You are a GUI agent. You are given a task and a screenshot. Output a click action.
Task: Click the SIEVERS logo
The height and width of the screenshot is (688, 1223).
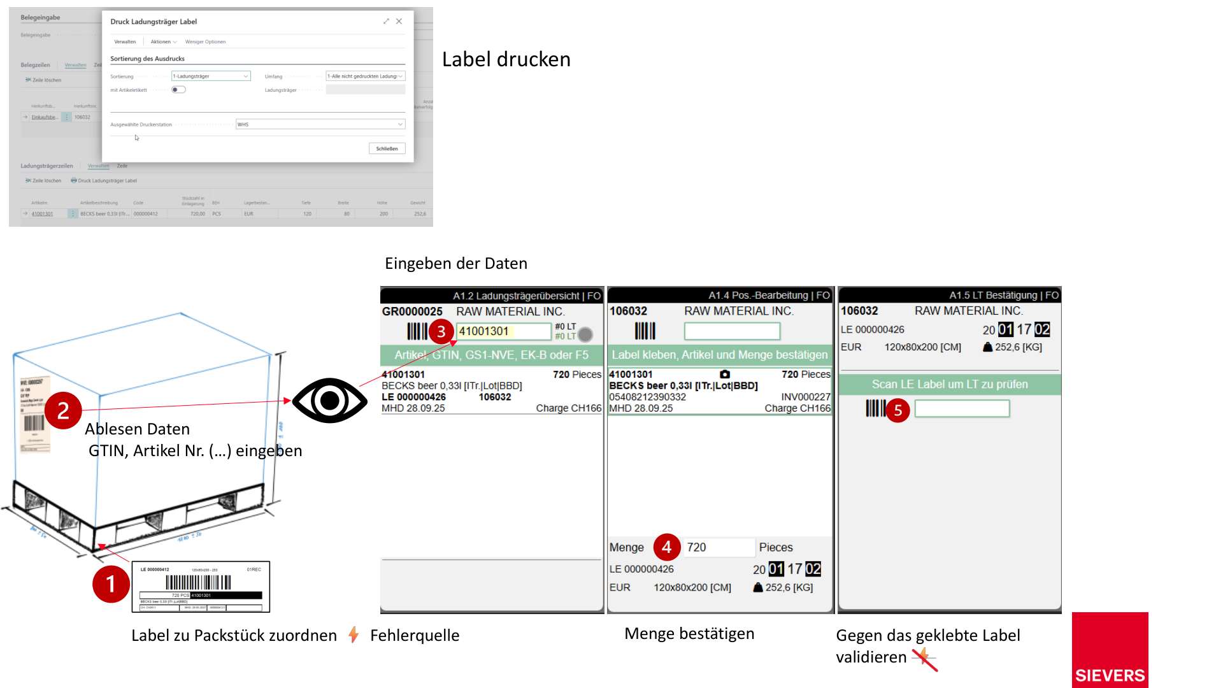1110,650
